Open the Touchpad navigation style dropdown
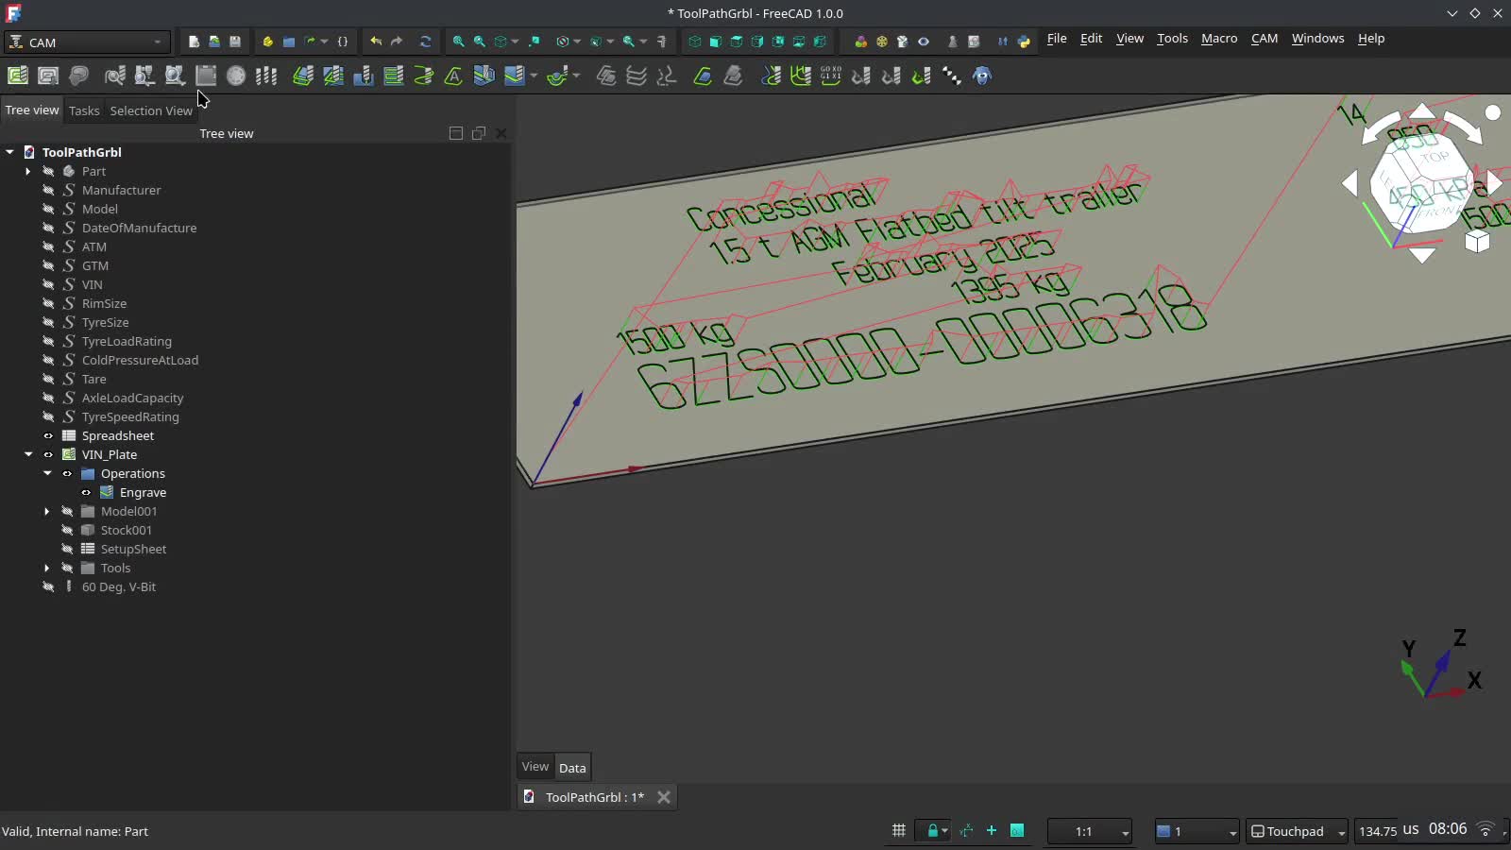 click(x=1298, y=831)
